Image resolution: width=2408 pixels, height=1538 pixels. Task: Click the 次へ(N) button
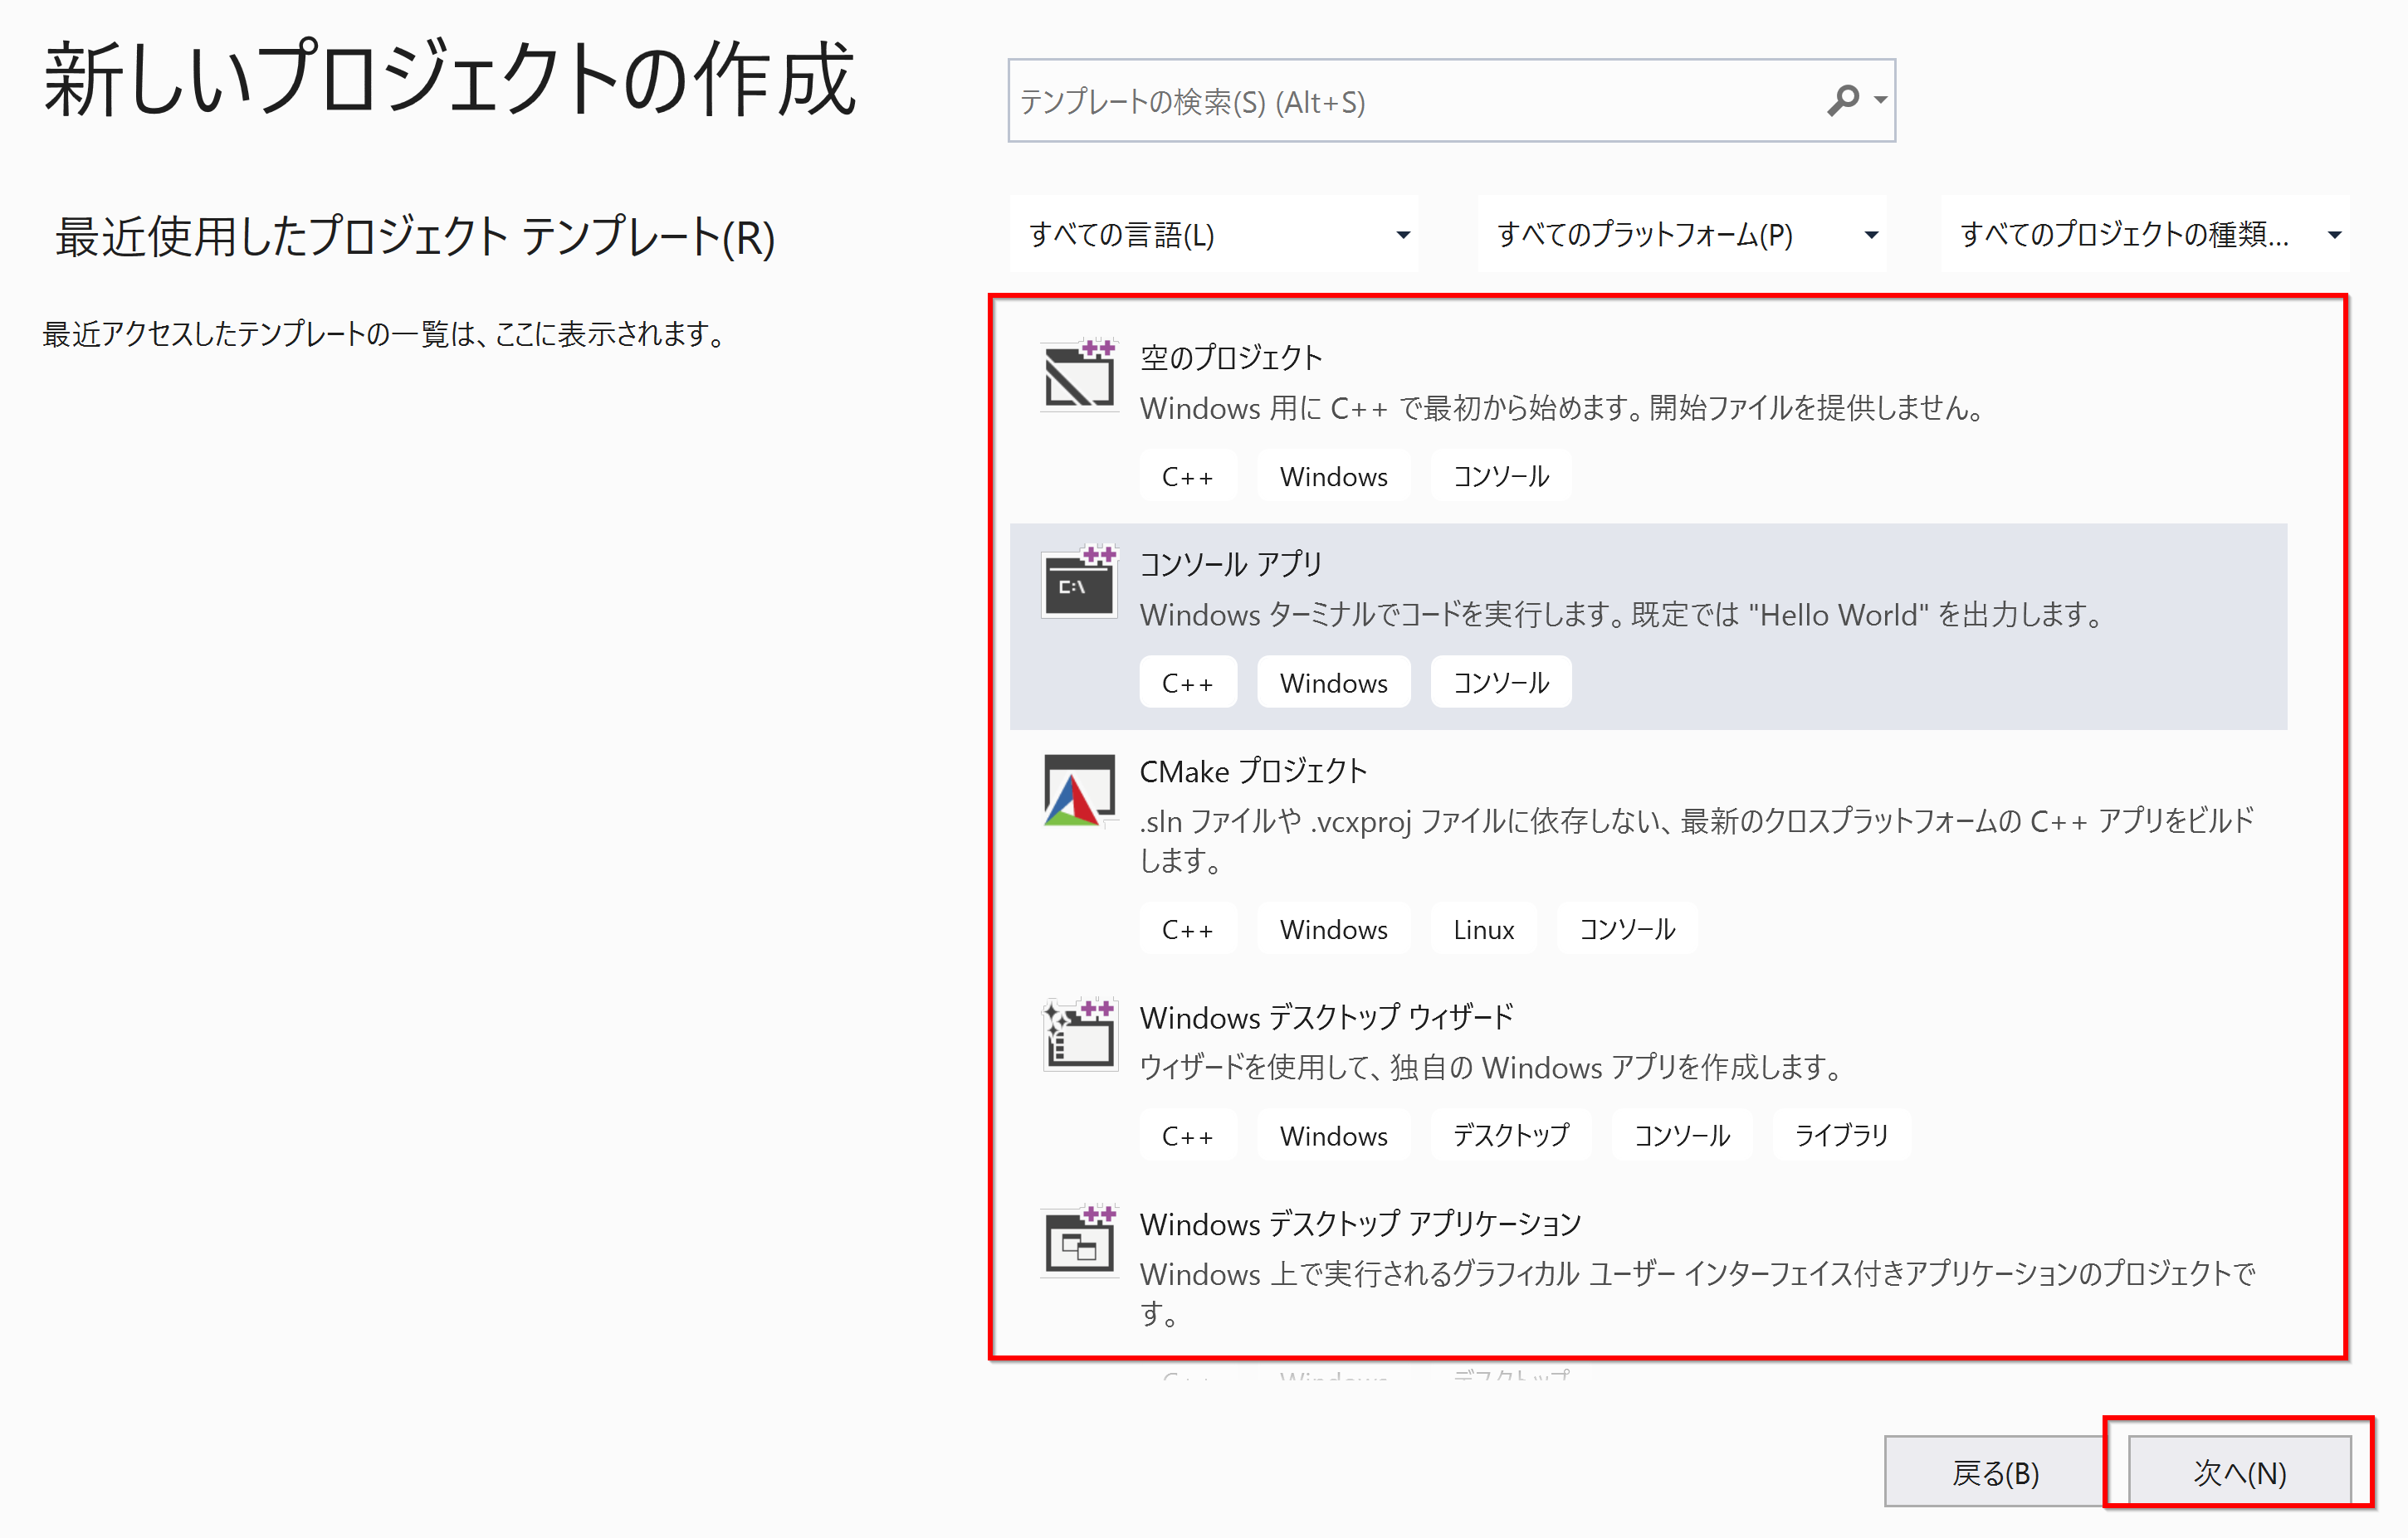(x=2239, y=1472)
